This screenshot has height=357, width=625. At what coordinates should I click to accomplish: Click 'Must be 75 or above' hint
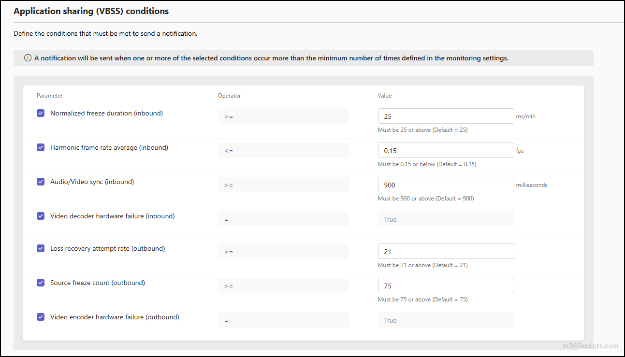423,300
